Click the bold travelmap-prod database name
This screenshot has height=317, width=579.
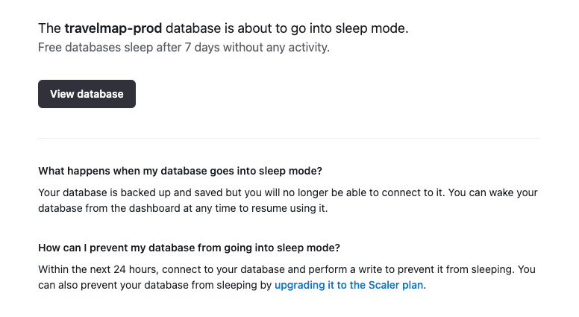click(113, 28)
